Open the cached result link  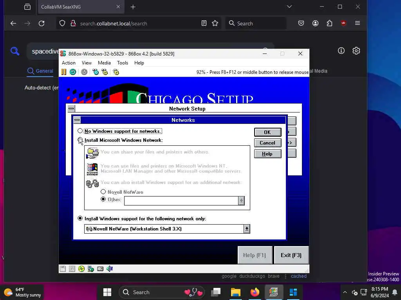(x=298, y=276)
